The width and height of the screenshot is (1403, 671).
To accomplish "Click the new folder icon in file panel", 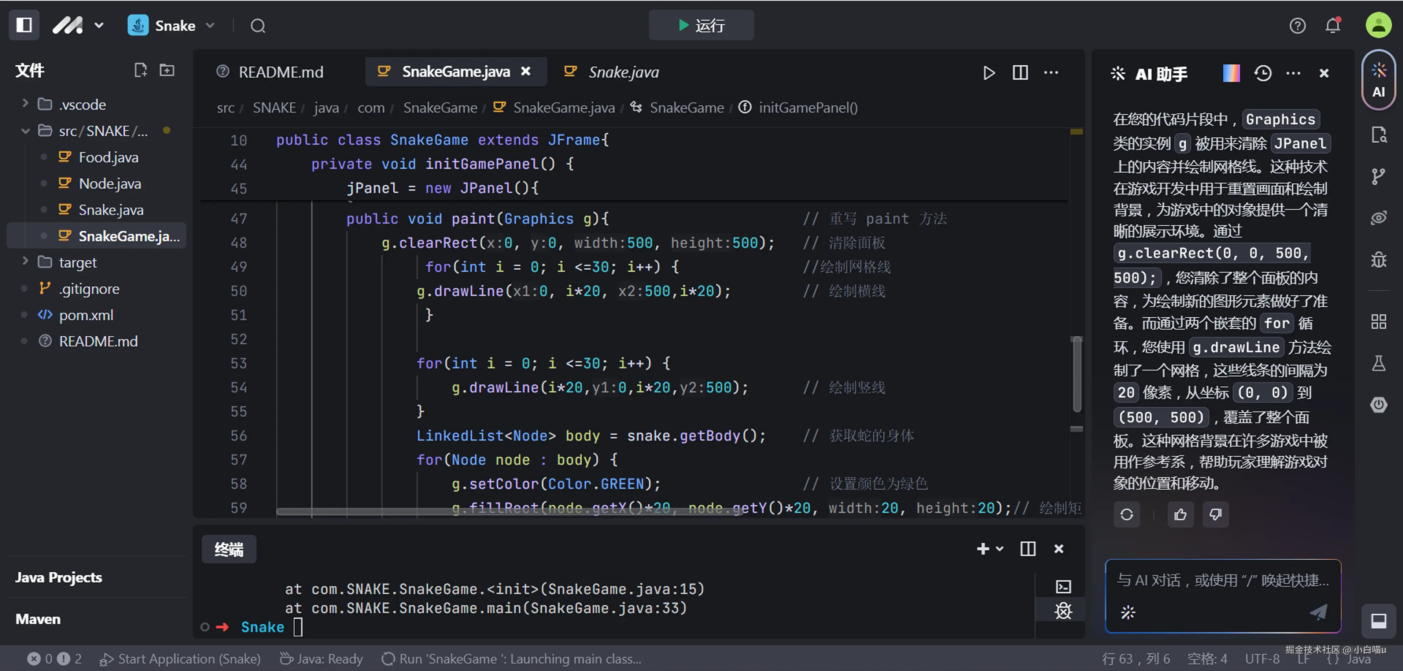I will pyautogui.click(x=167, y=70).
